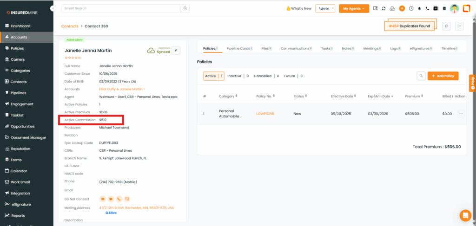This screenshot has height=226, width=476.
Task: Toggle Do Not Contact phone call option
Action: click(x=119, y=199)
